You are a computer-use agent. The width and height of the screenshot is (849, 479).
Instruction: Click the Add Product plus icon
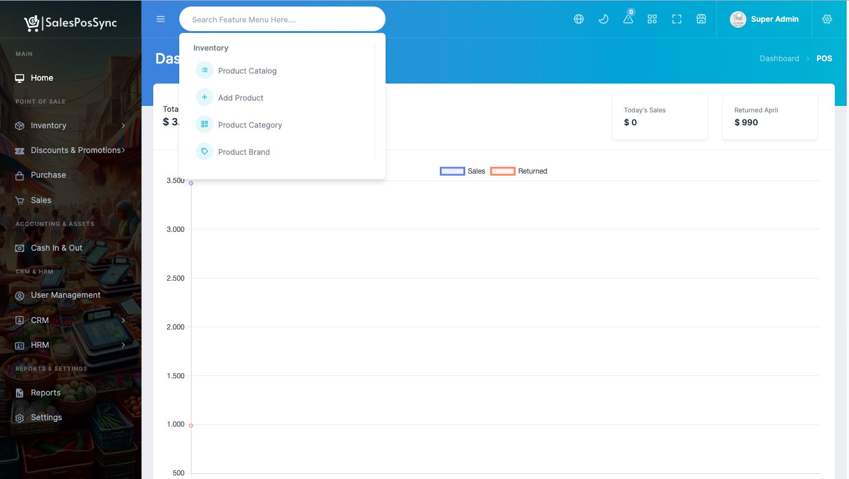tap(204, 98)
